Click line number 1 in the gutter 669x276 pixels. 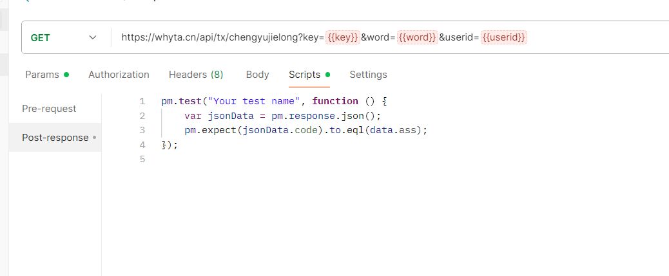point(142,102)
